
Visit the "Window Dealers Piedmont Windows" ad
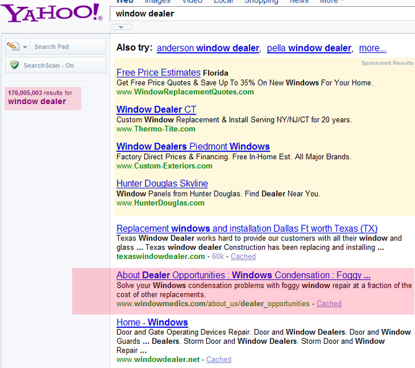pyautogui.click(x=193, y=147)
